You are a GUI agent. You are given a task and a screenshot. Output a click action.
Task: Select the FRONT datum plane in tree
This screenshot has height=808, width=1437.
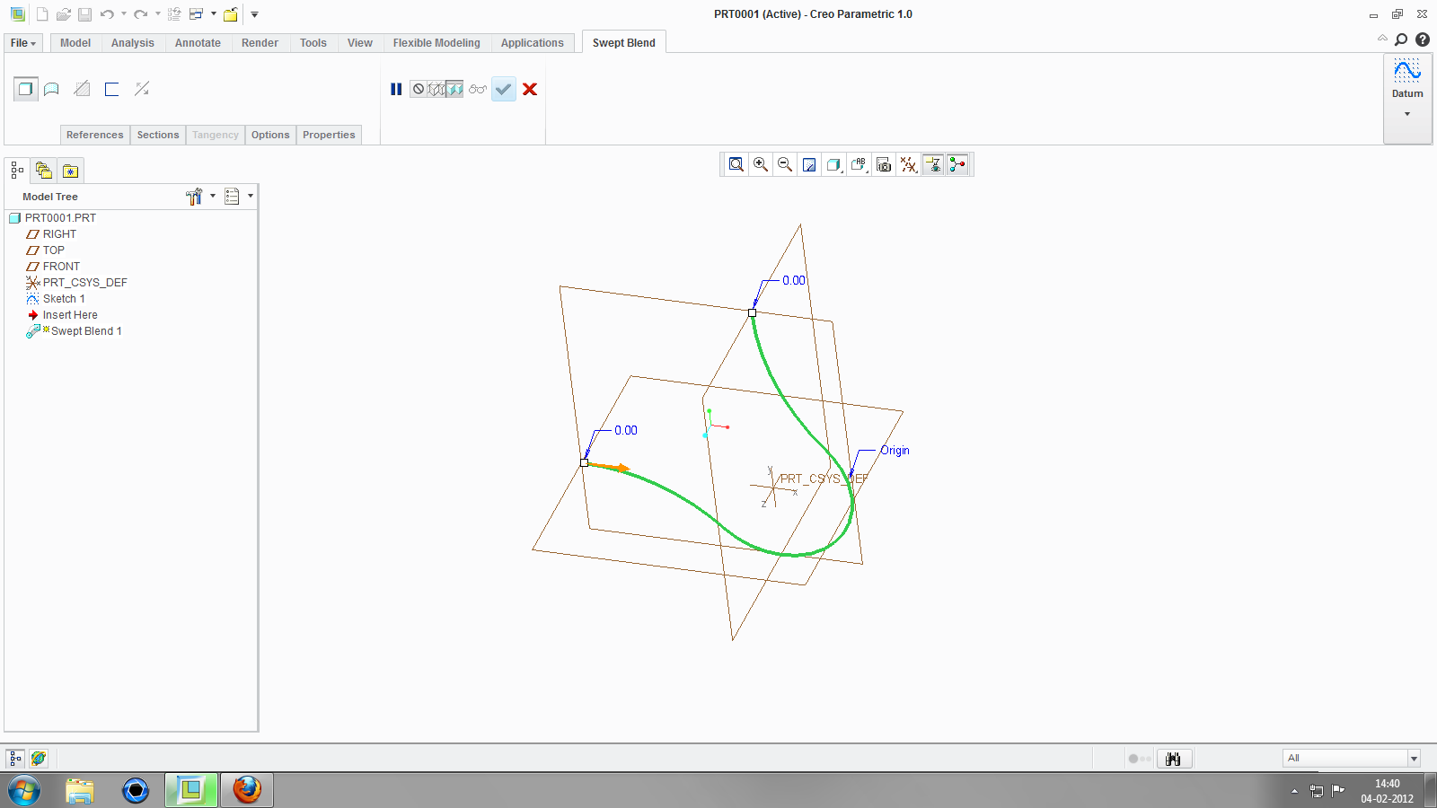tap(61, 267)
